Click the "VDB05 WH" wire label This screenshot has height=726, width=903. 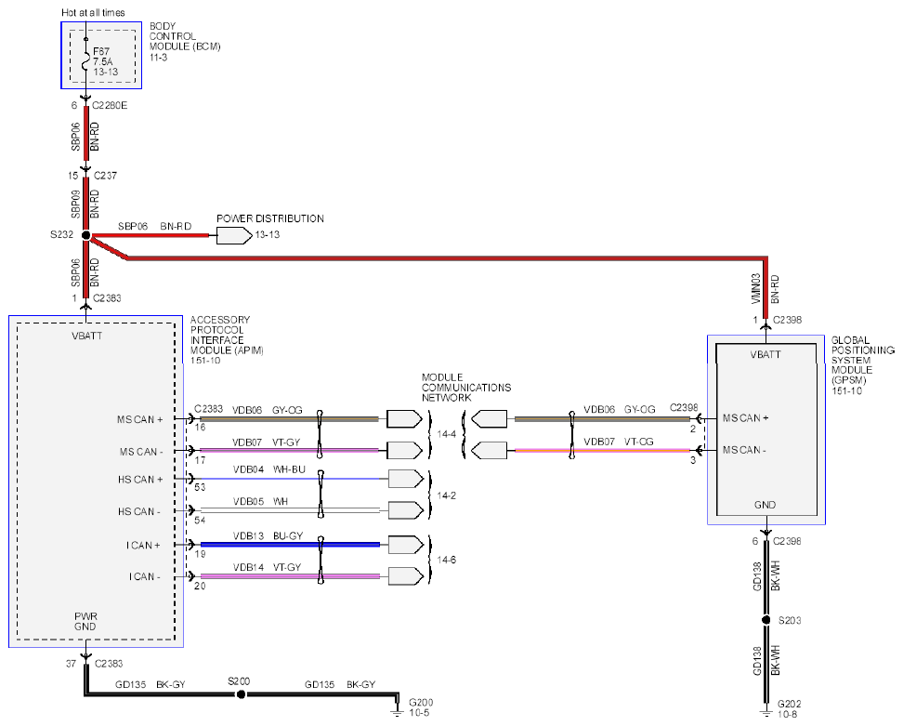tap(260, 501)
